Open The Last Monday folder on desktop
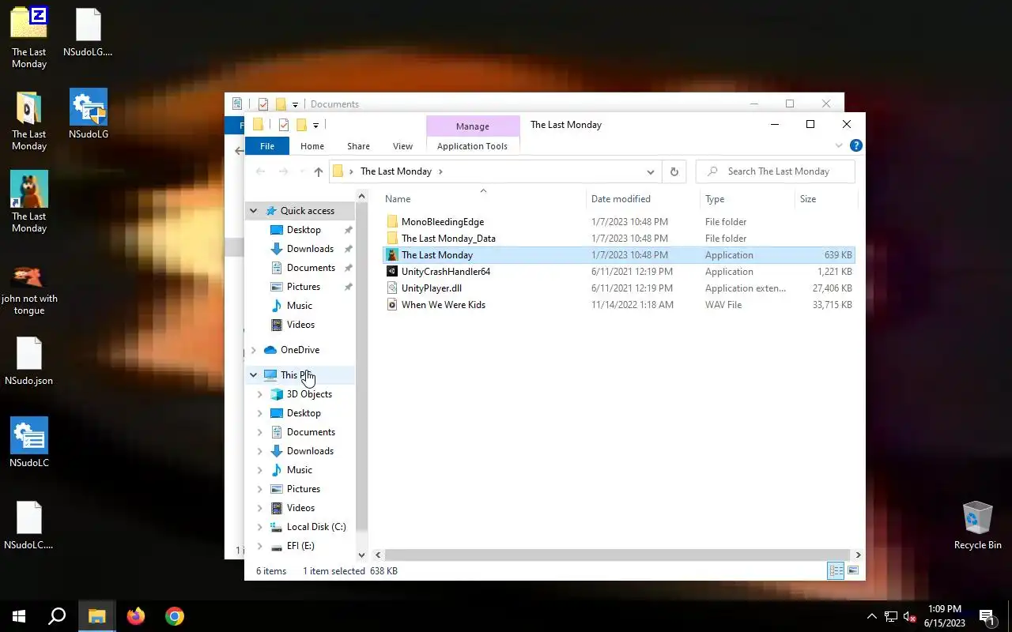1012x632 pixels. 29,120
